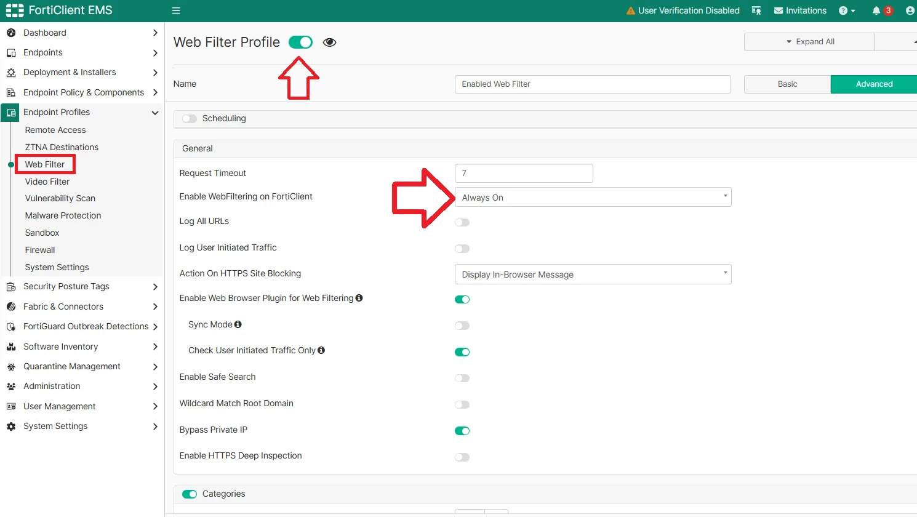Click the hamburger menu icon in header
This screenshot has width=917, height=517.
(176, 10)
